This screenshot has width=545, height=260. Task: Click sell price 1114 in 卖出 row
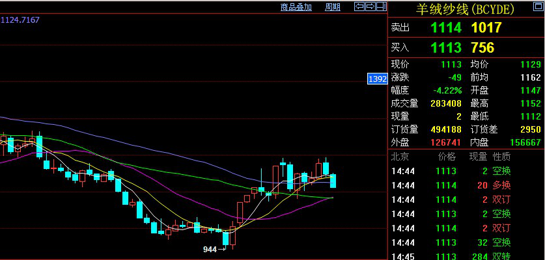coord(446,27)
